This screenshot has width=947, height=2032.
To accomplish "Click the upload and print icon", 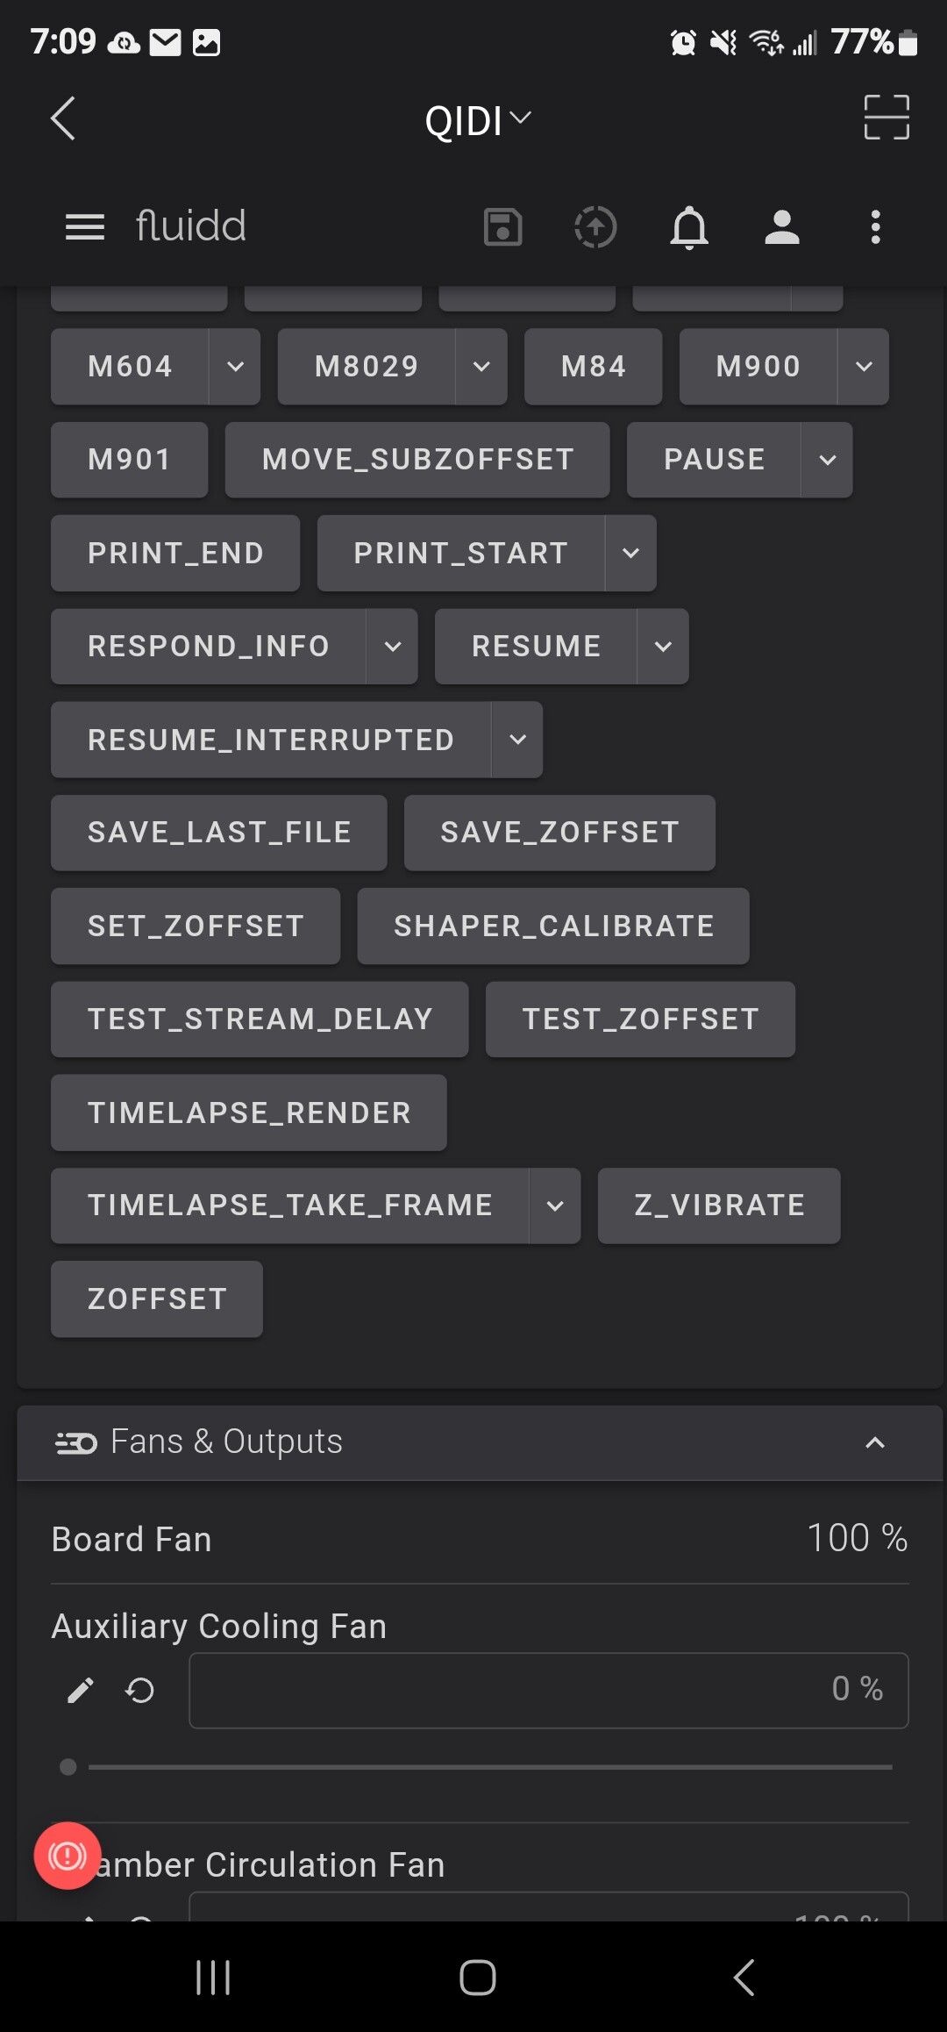I will point(595,227).
